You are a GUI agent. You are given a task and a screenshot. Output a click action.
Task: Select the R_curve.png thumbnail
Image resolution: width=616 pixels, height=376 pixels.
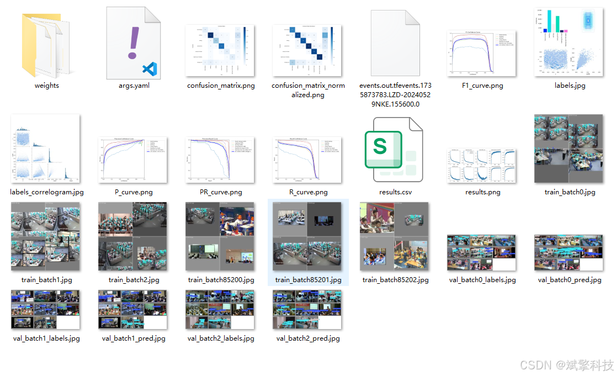point(308,160)
